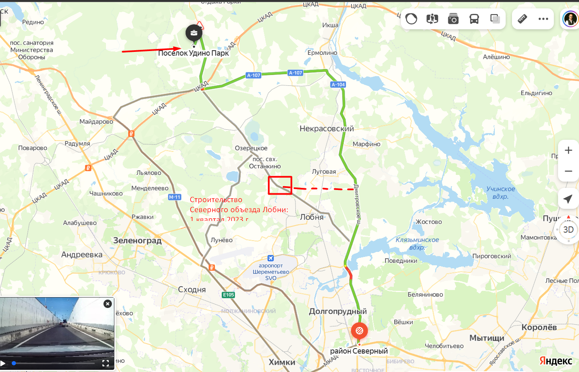Open user profile avatar menu
579x372 pixels.
click(x=570, y=19)
